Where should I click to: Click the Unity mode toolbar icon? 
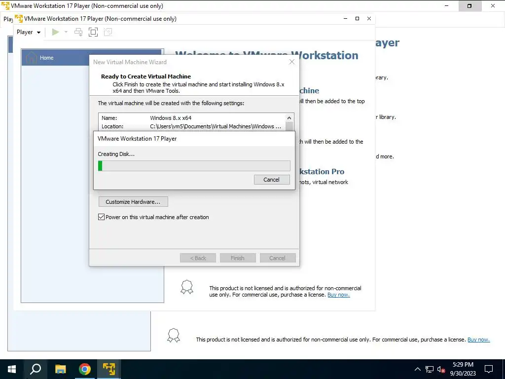108,32
